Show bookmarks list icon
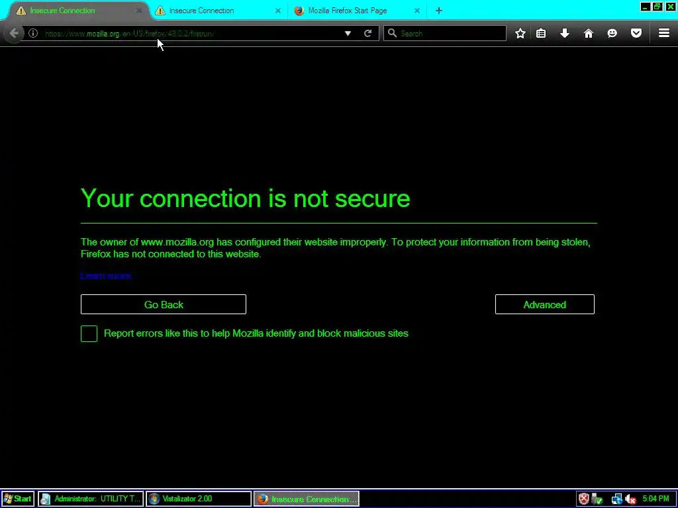Image resolution: width=678 pixels, height=508 pixels. coord(541,33)
